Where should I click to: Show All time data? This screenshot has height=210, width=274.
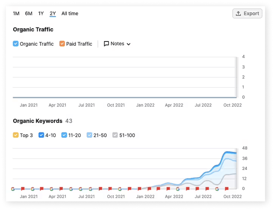(70, 13)
